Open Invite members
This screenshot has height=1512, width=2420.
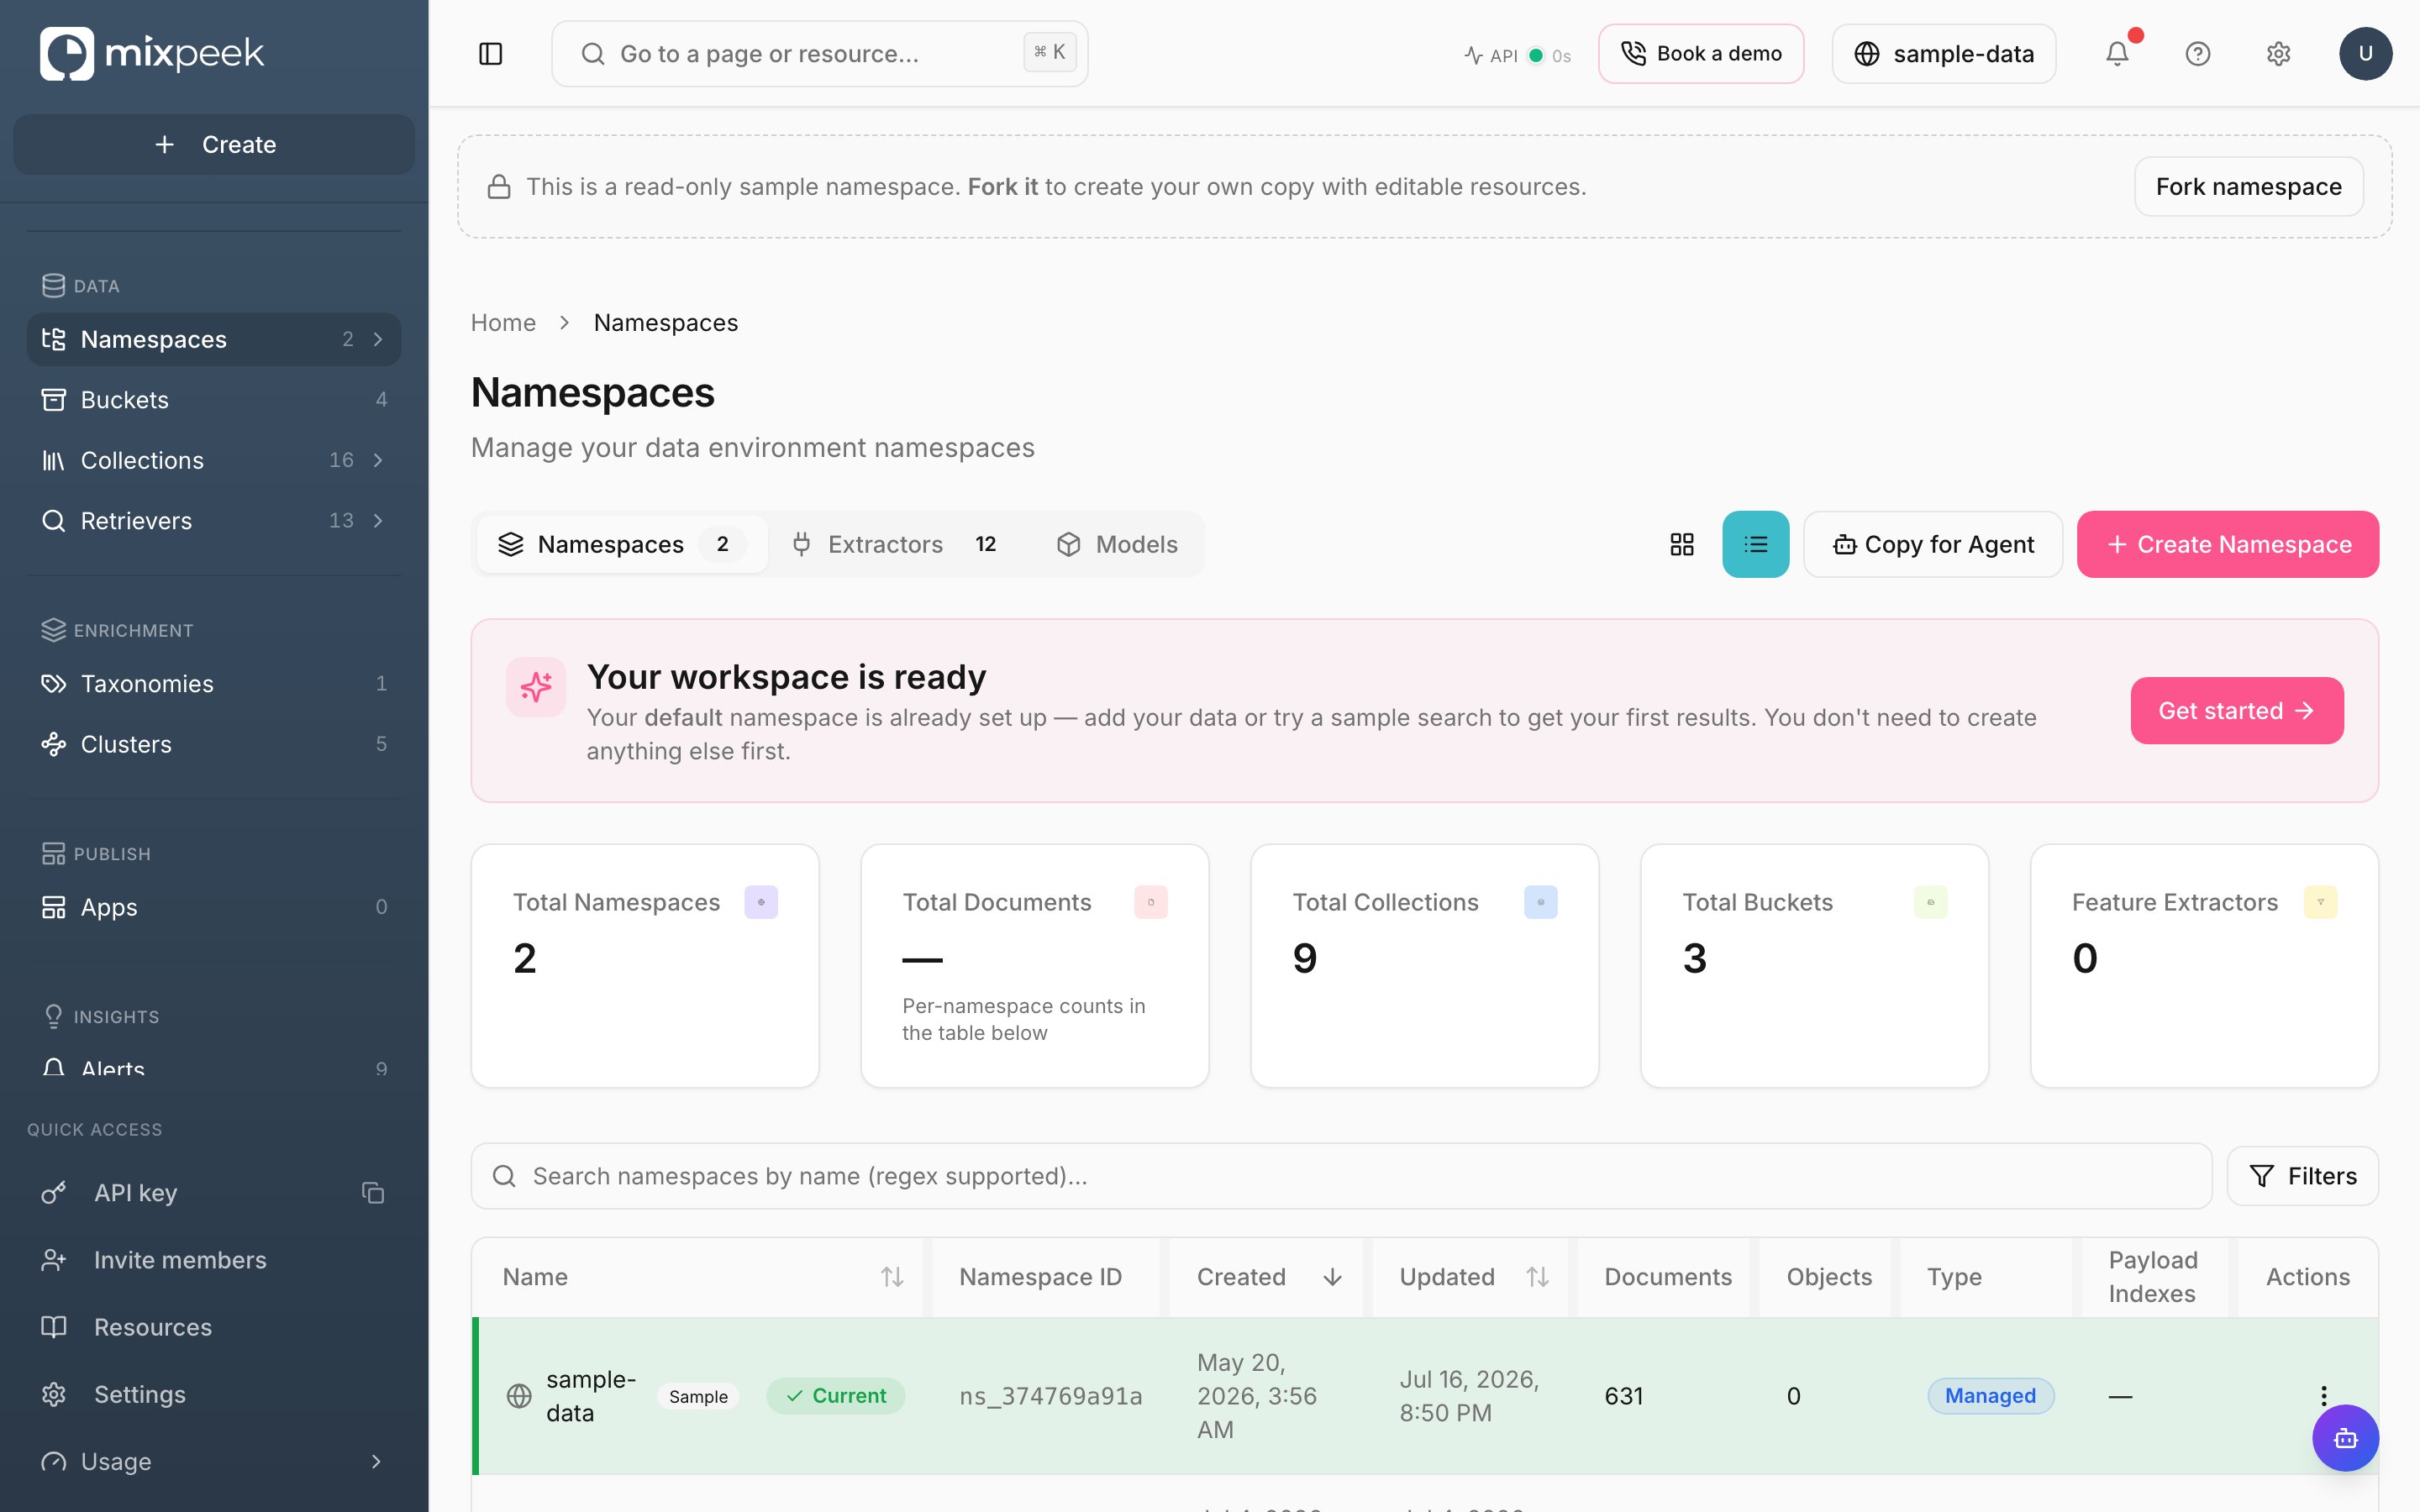(214, 1260)
